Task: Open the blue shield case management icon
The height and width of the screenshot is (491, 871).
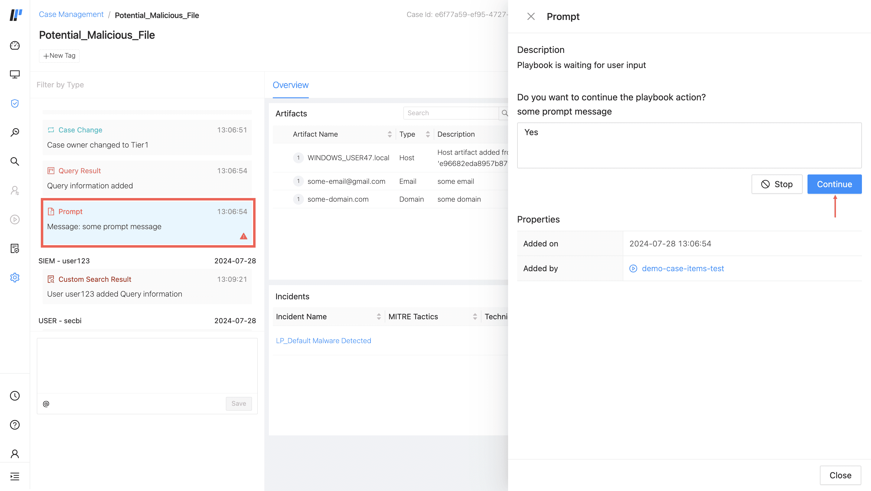Action: coord(15,103)
